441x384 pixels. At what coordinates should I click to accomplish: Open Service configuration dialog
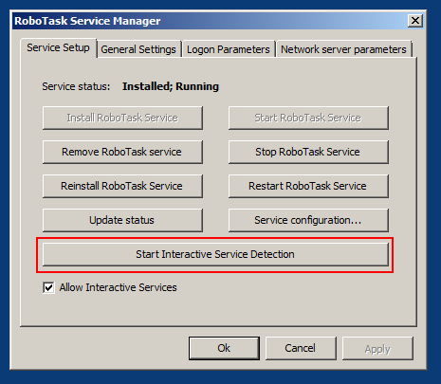coord(308,220)
